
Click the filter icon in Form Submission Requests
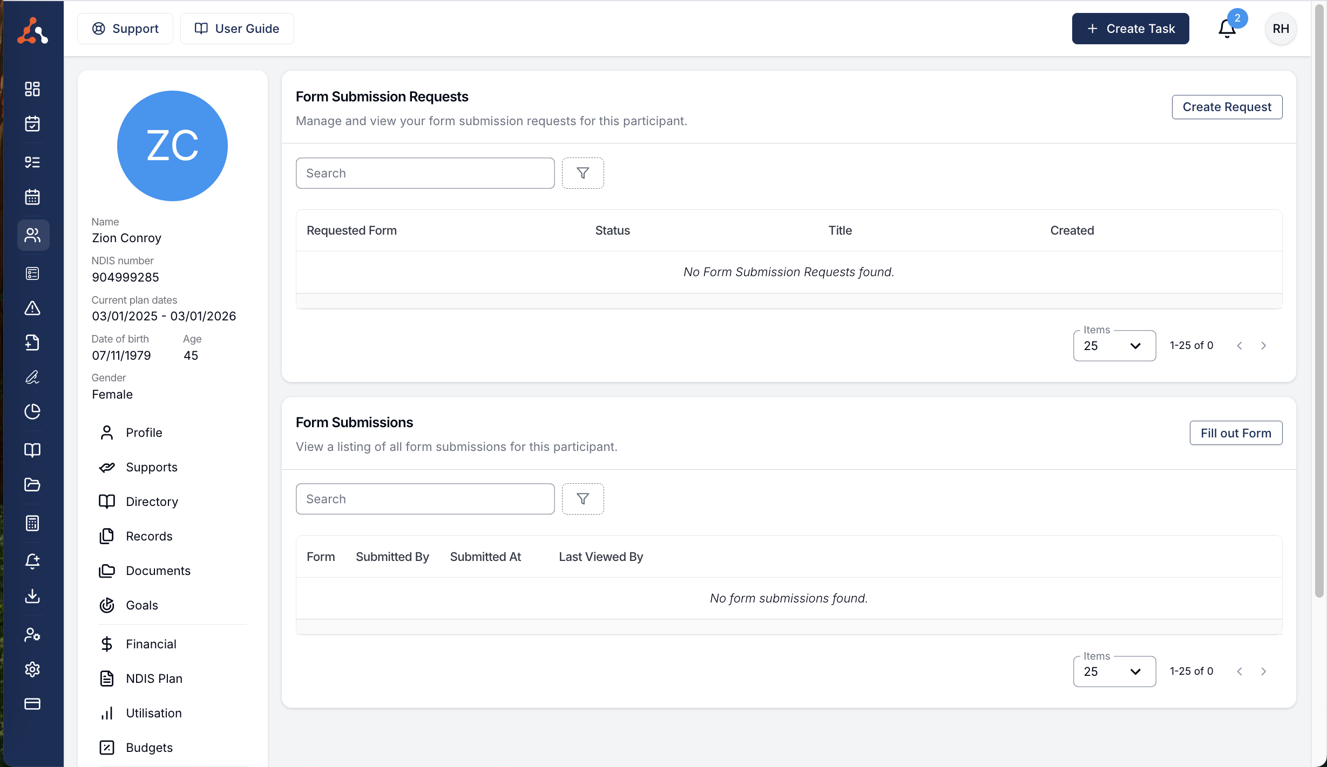tap(583, 173)
